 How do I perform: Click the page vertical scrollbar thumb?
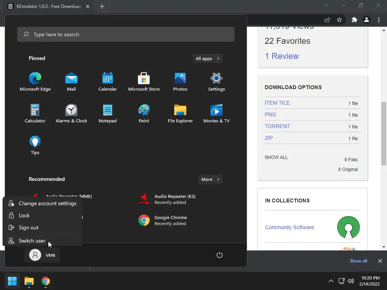point(384,133)
